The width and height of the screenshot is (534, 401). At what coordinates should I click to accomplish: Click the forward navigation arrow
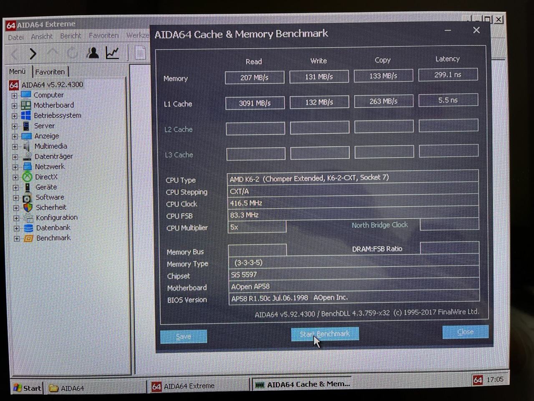(x=33, y=54)
